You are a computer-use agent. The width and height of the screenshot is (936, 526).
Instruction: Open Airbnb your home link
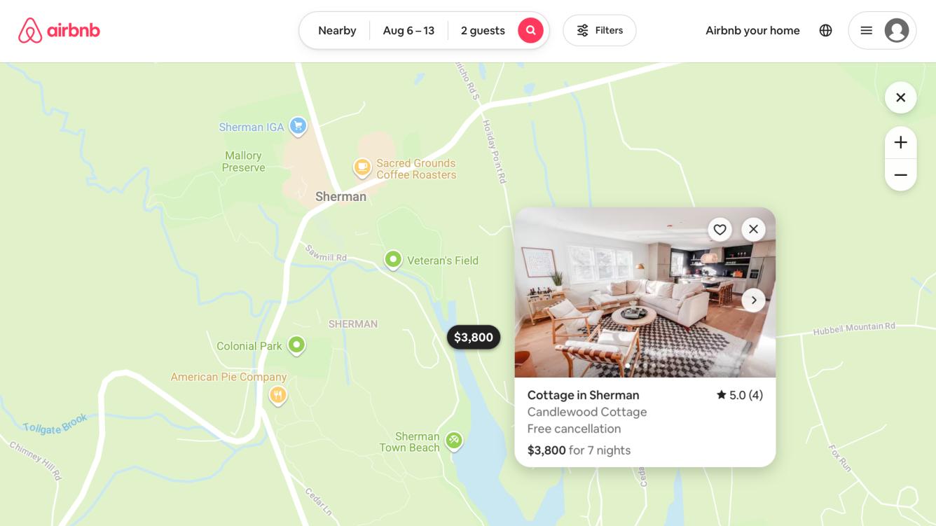coord(752,30)
